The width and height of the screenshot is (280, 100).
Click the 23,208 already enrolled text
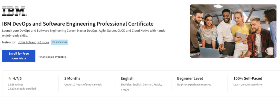pyautogui.click(x=22, y=89)
